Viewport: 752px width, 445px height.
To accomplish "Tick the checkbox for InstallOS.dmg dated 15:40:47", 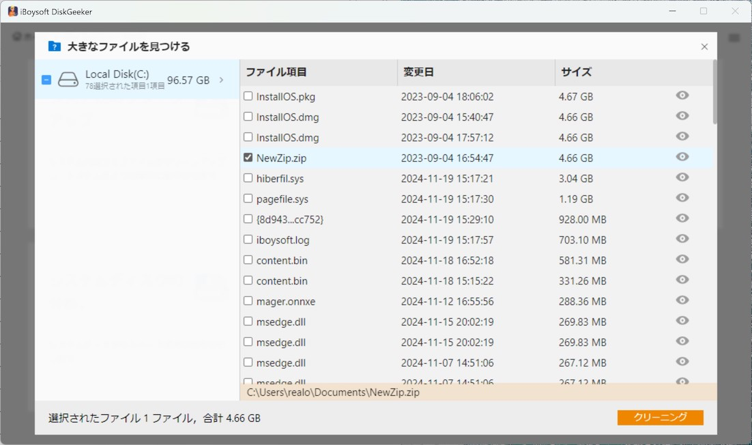I will [x=248, y=117].
